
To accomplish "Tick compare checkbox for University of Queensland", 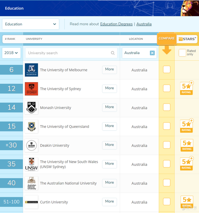I will point(167,126).
